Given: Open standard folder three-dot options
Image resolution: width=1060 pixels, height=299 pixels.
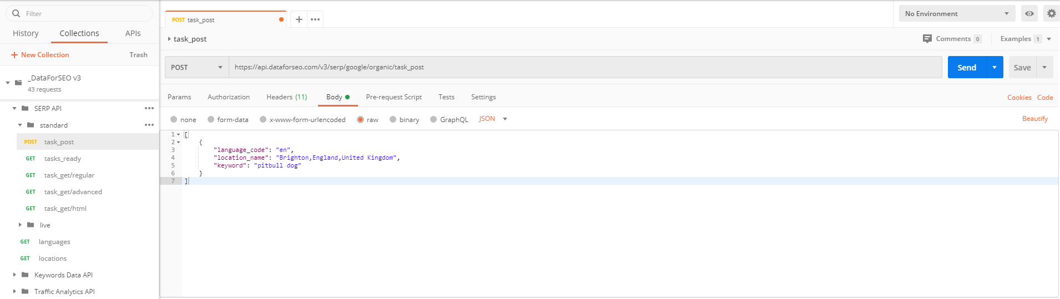Looking at the screenshot, I should point(149,125).
